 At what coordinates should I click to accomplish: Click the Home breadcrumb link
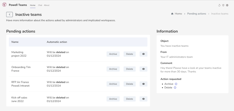178,14
